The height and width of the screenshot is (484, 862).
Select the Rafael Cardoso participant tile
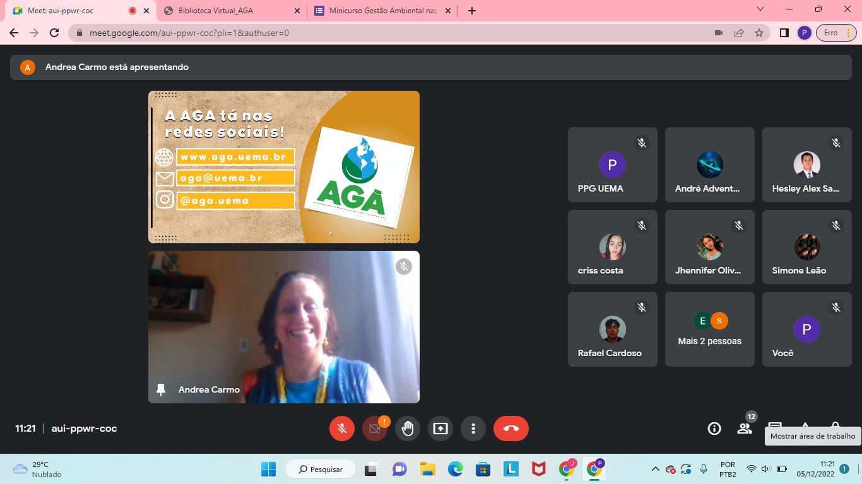click(x=613, y=329)
